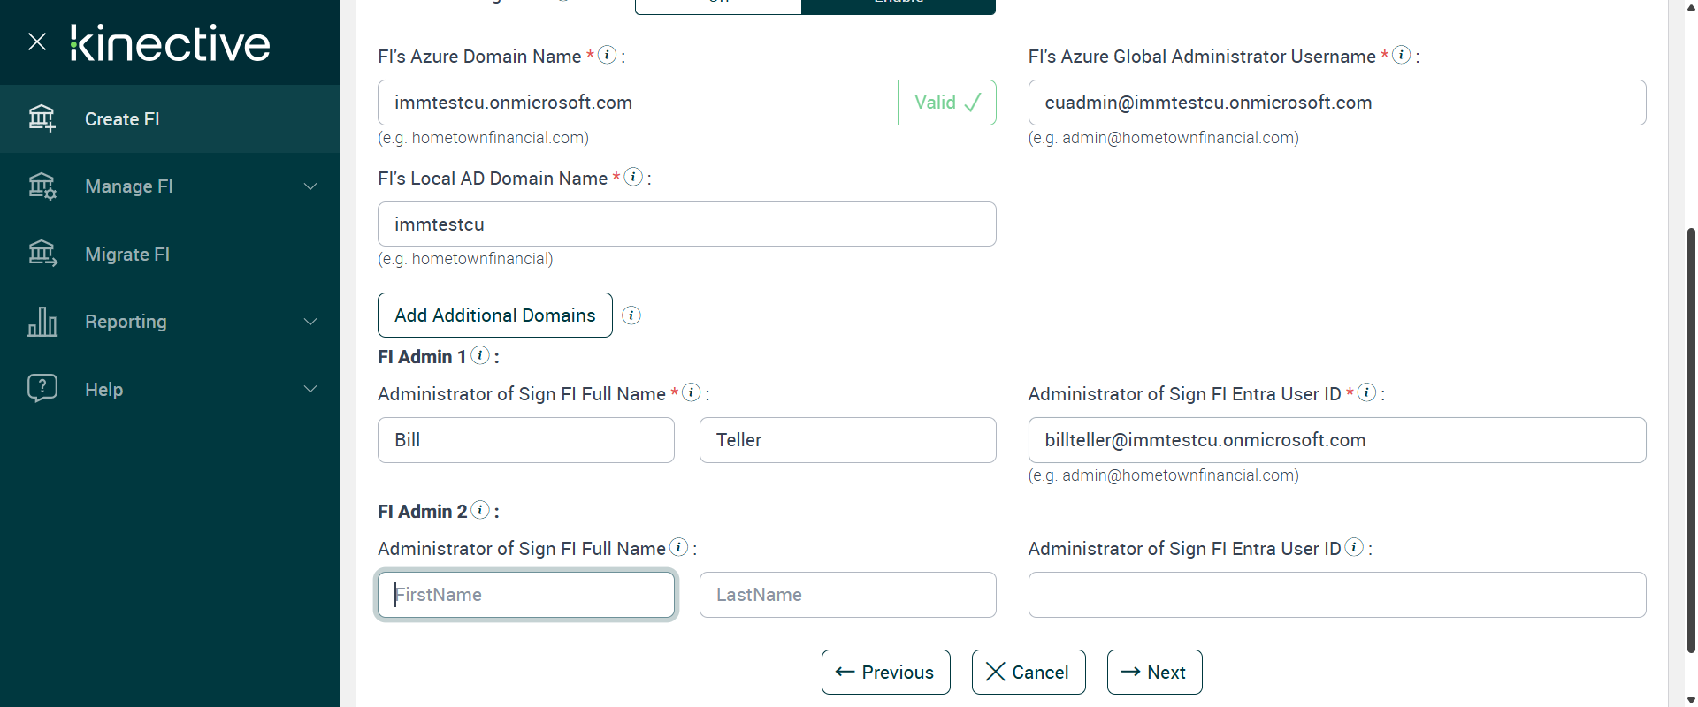1698x707 pixels.
Task: Click the page's vertical scrollbar thumb
Action: tap(1691, 442)
